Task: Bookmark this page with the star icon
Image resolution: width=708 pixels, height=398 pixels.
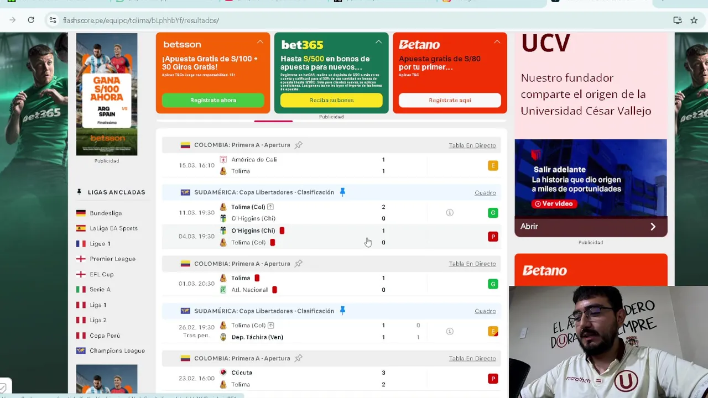Action: click(694, 20)
